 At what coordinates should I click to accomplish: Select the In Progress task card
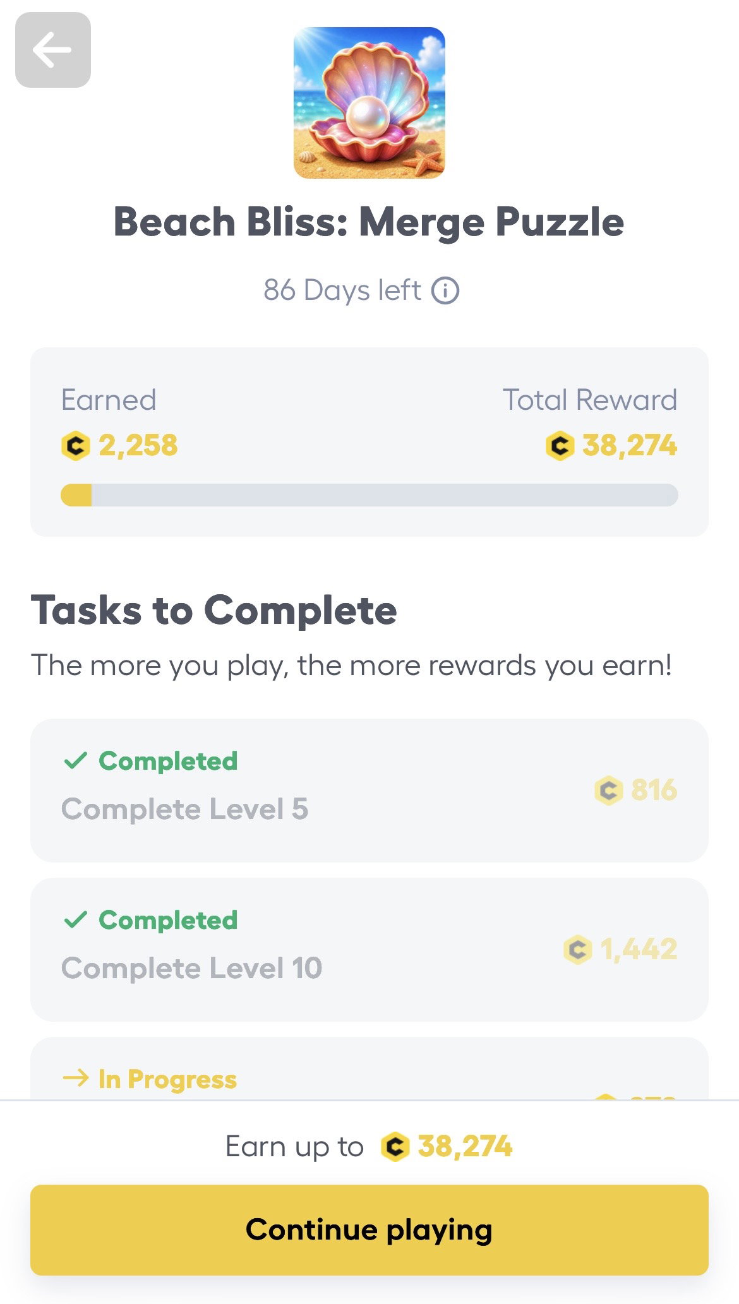coord(369,1068)
